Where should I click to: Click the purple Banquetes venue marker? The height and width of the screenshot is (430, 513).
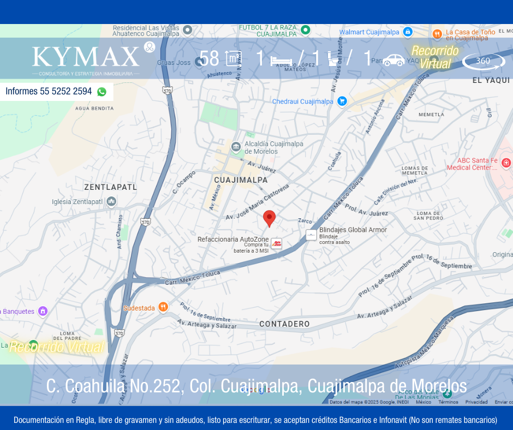click(43, 311)
